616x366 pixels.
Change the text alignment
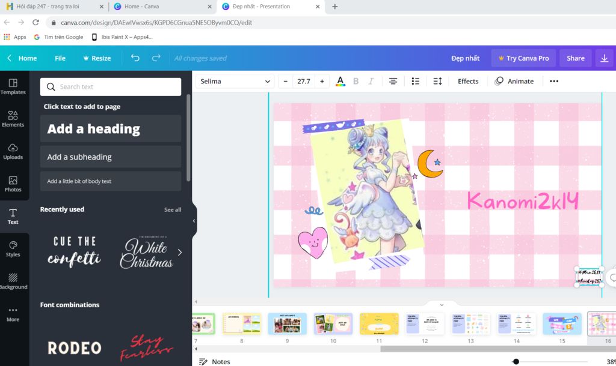[x=393, y=81]
